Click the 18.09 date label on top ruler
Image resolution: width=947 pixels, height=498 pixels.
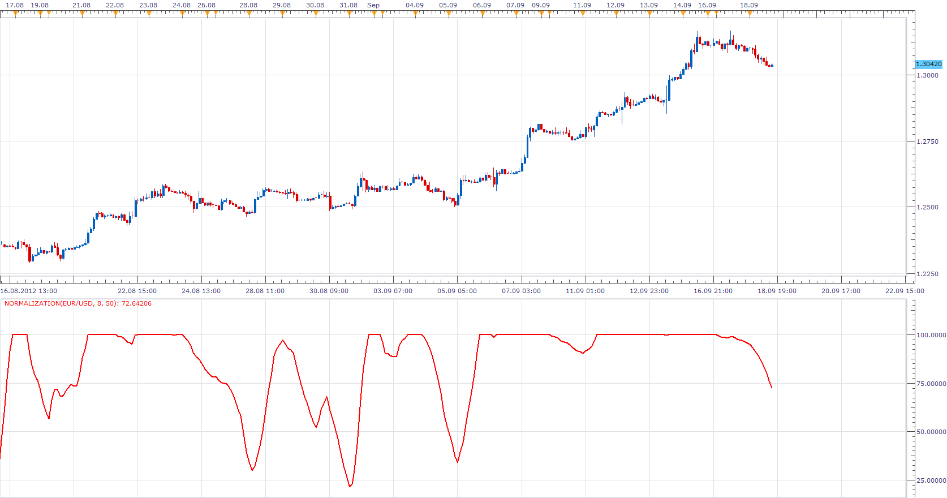click(749, 5)
